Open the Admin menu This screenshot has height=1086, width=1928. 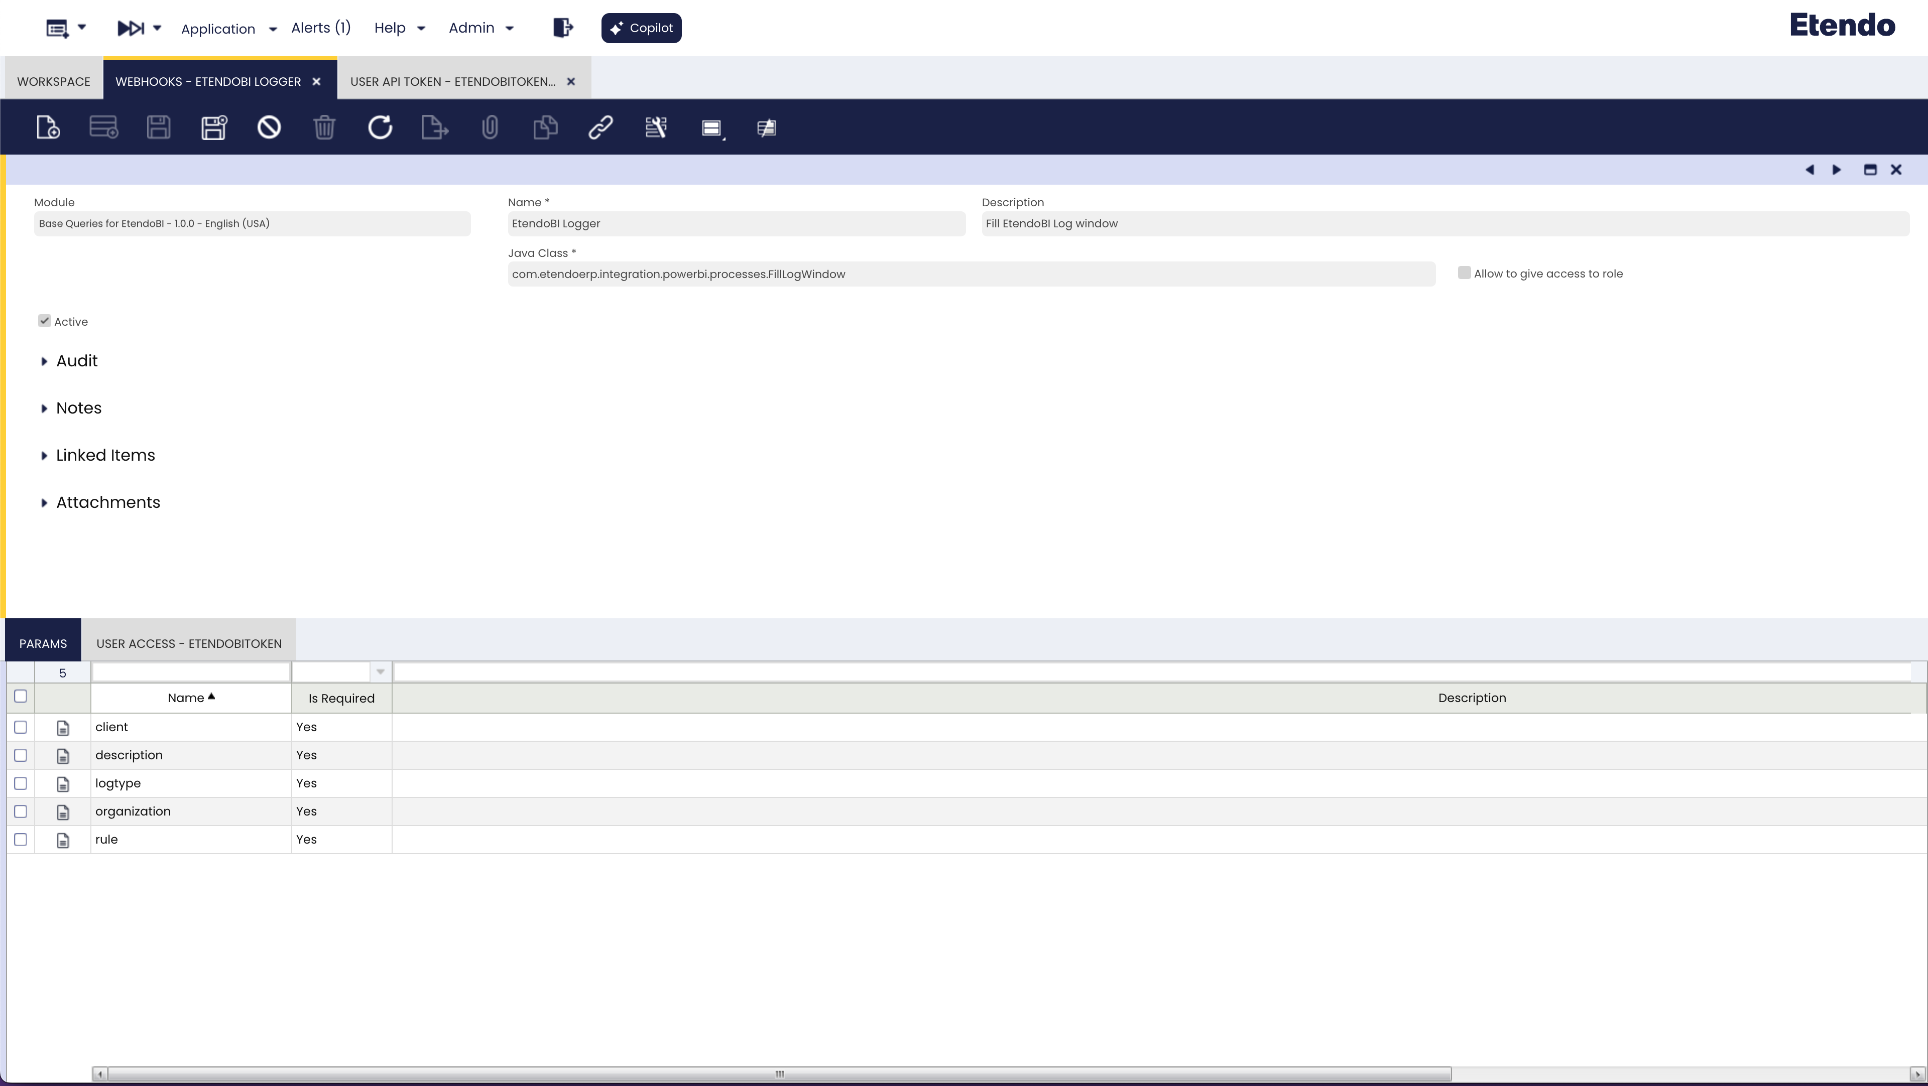pyautogui.click(x=481, y=28)
